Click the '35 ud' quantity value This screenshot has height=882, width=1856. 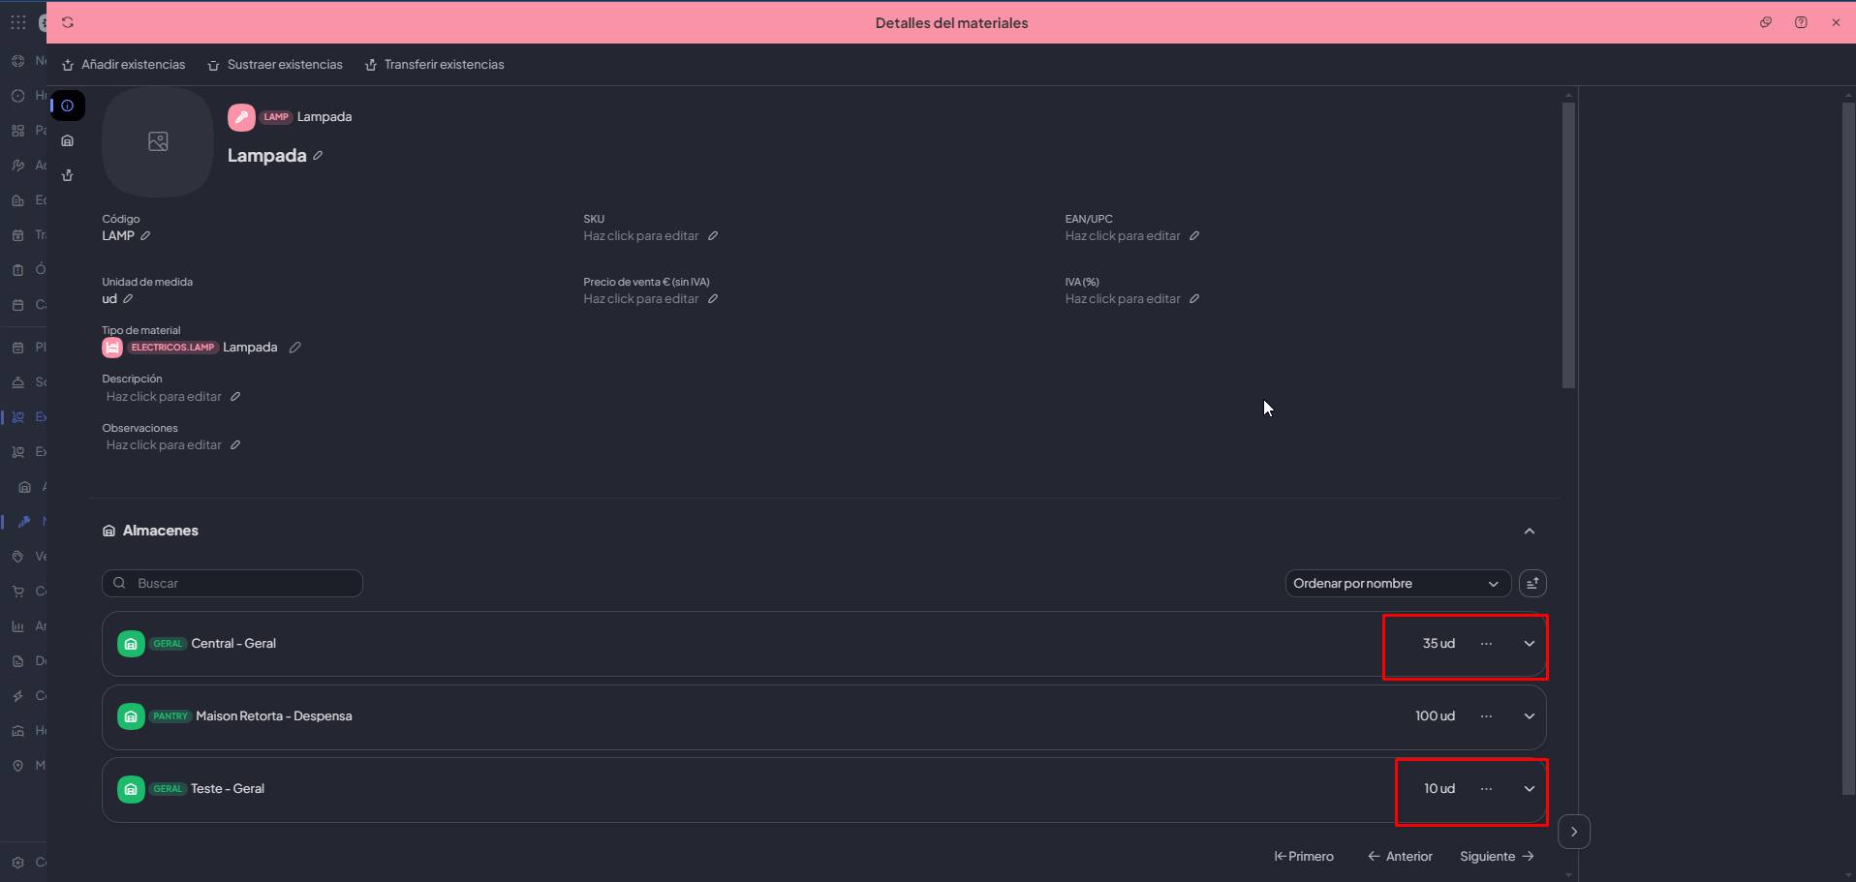tap(1438, 644)
